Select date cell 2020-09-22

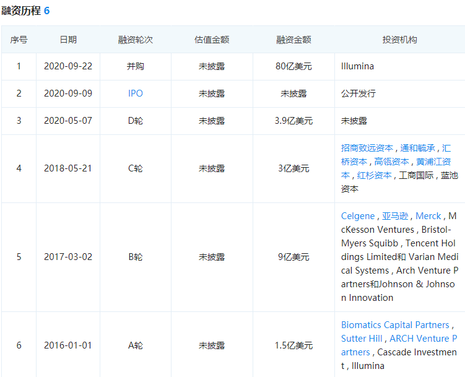[x=68, y=66]
